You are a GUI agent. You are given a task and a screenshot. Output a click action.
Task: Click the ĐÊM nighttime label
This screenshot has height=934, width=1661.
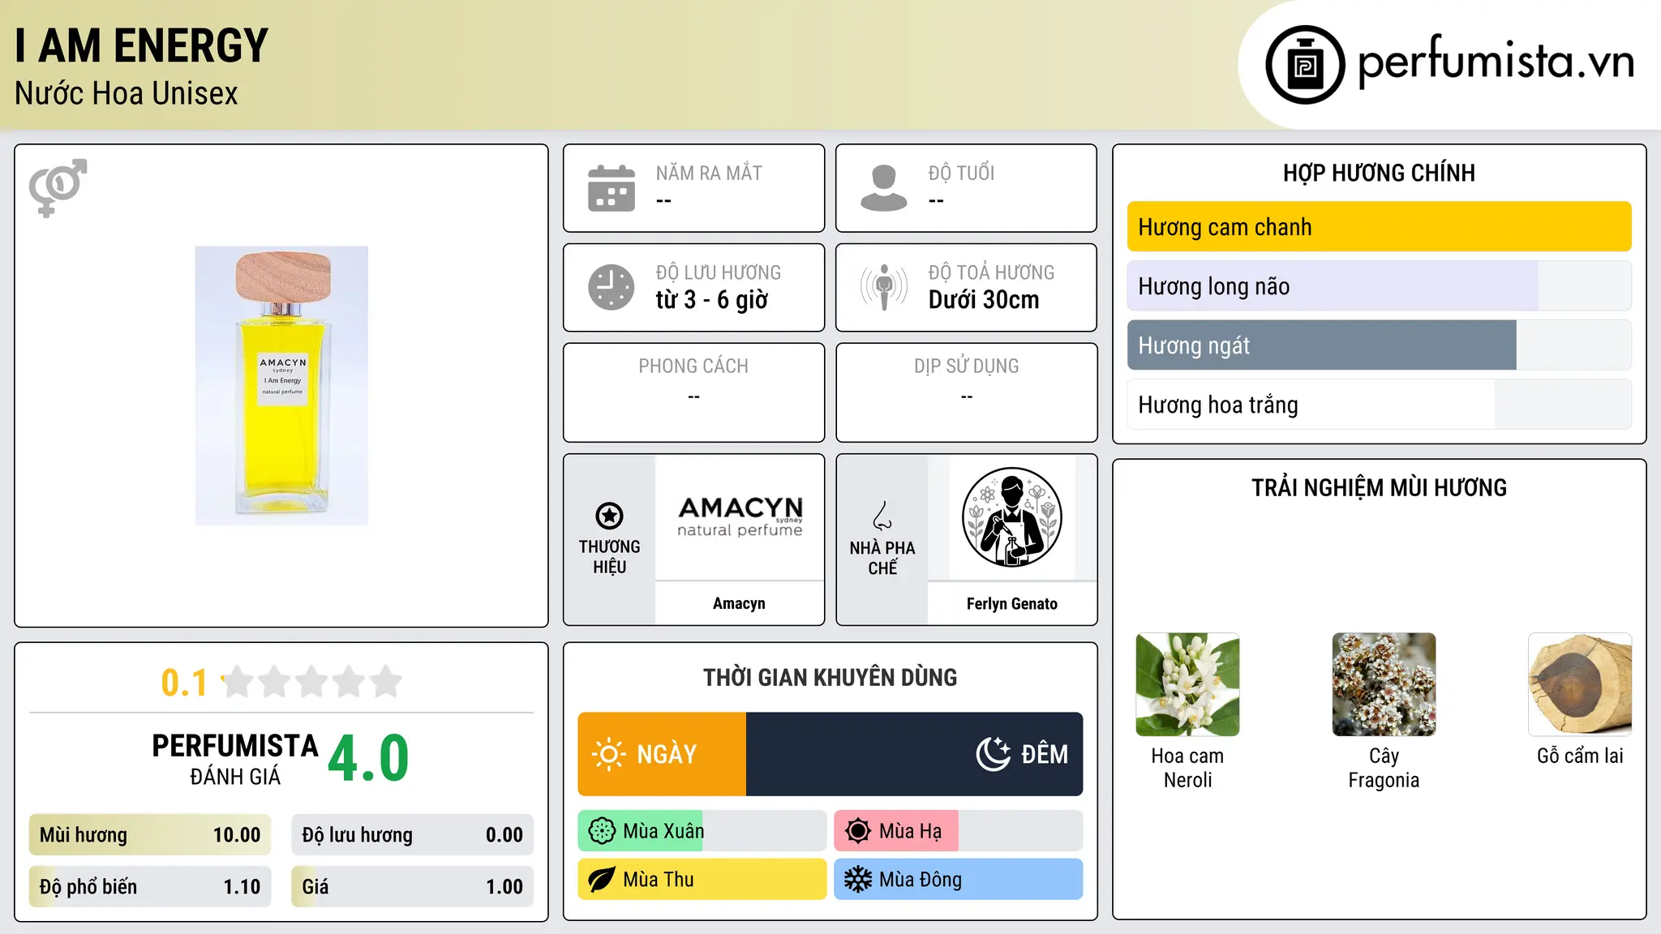(x=1045, y=754)
